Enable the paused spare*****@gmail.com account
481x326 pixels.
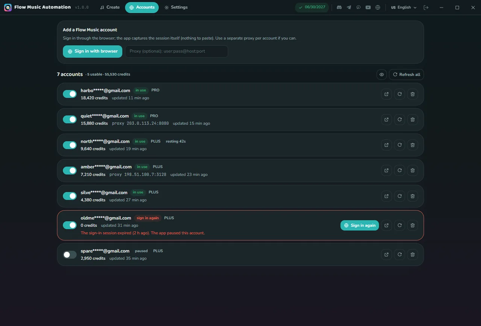click(70, 255)
